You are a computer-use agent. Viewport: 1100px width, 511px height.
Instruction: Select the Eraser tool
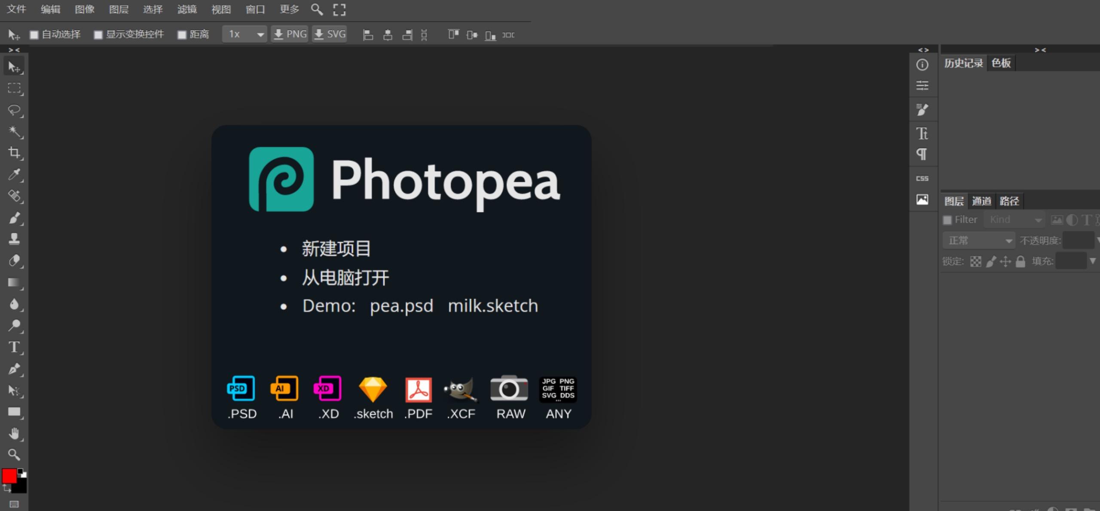click(14, 261)
